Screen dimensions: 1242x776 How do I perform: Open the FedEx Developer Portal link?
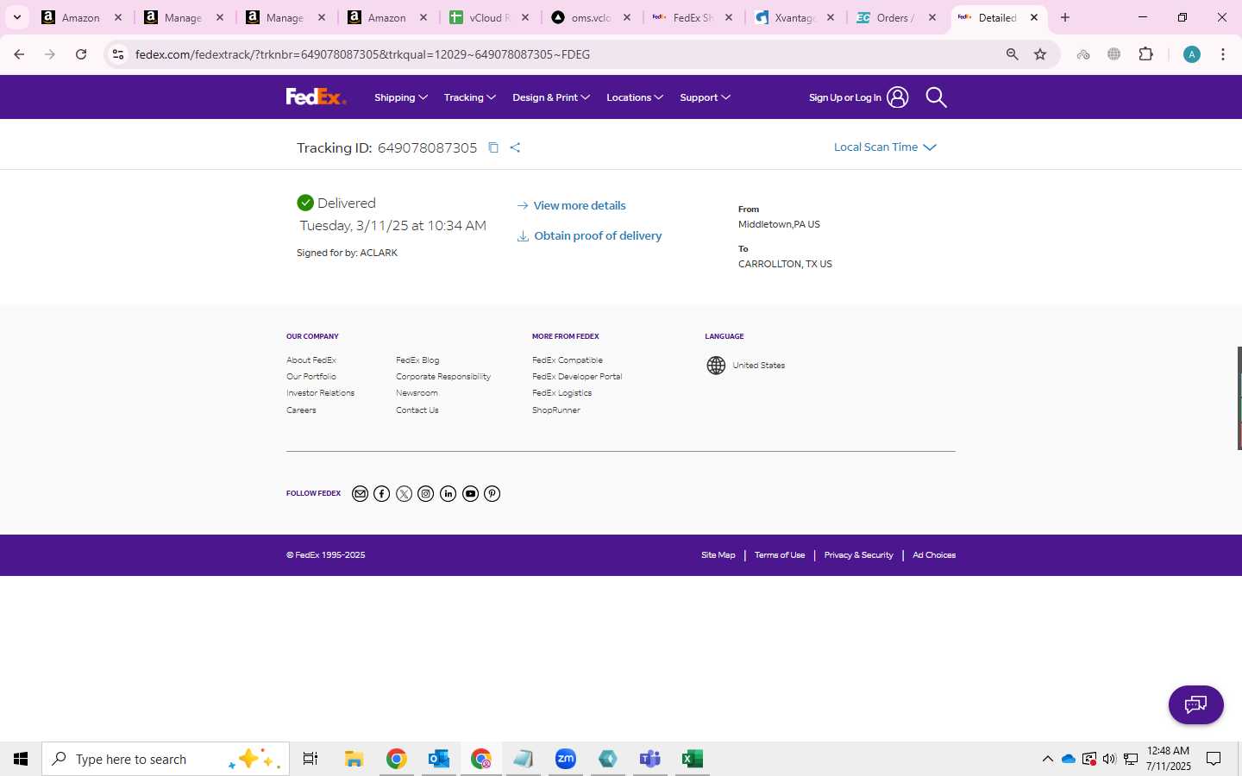point(577,377)
